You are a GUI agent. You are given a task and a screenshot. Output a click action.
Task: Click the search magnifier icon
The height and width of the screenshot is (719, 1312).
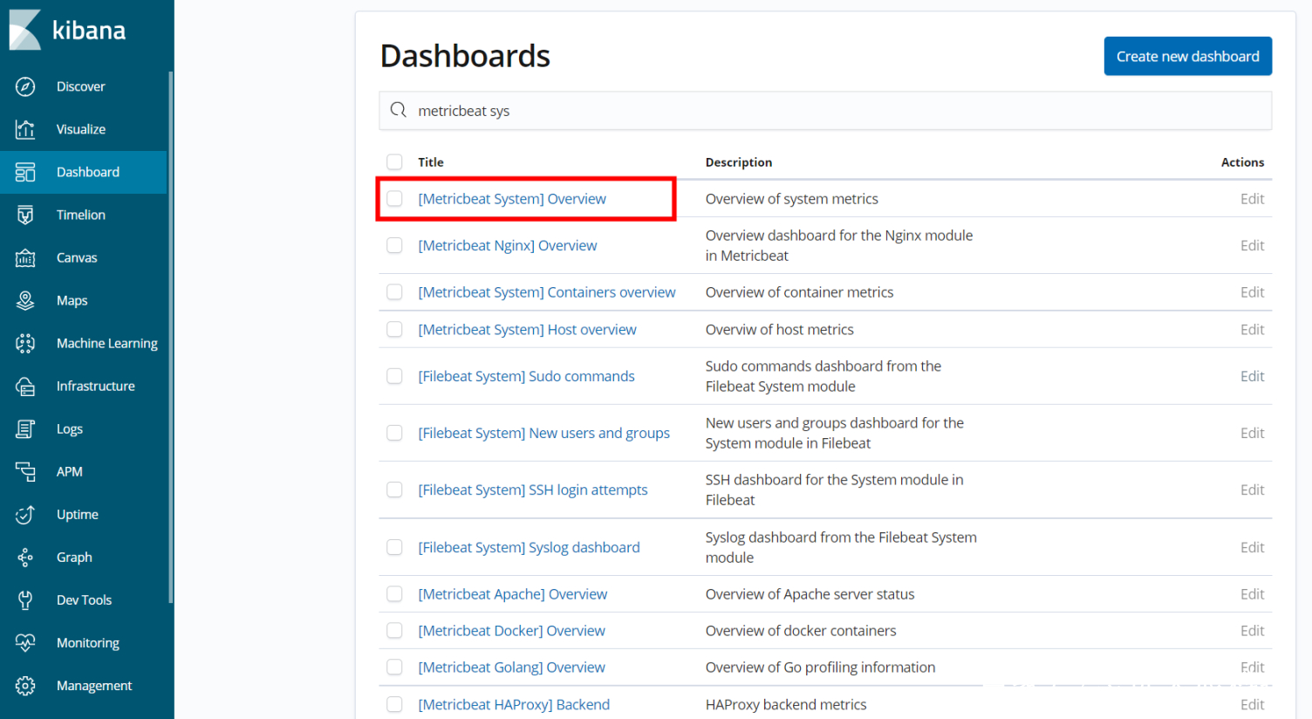(399, 110)
